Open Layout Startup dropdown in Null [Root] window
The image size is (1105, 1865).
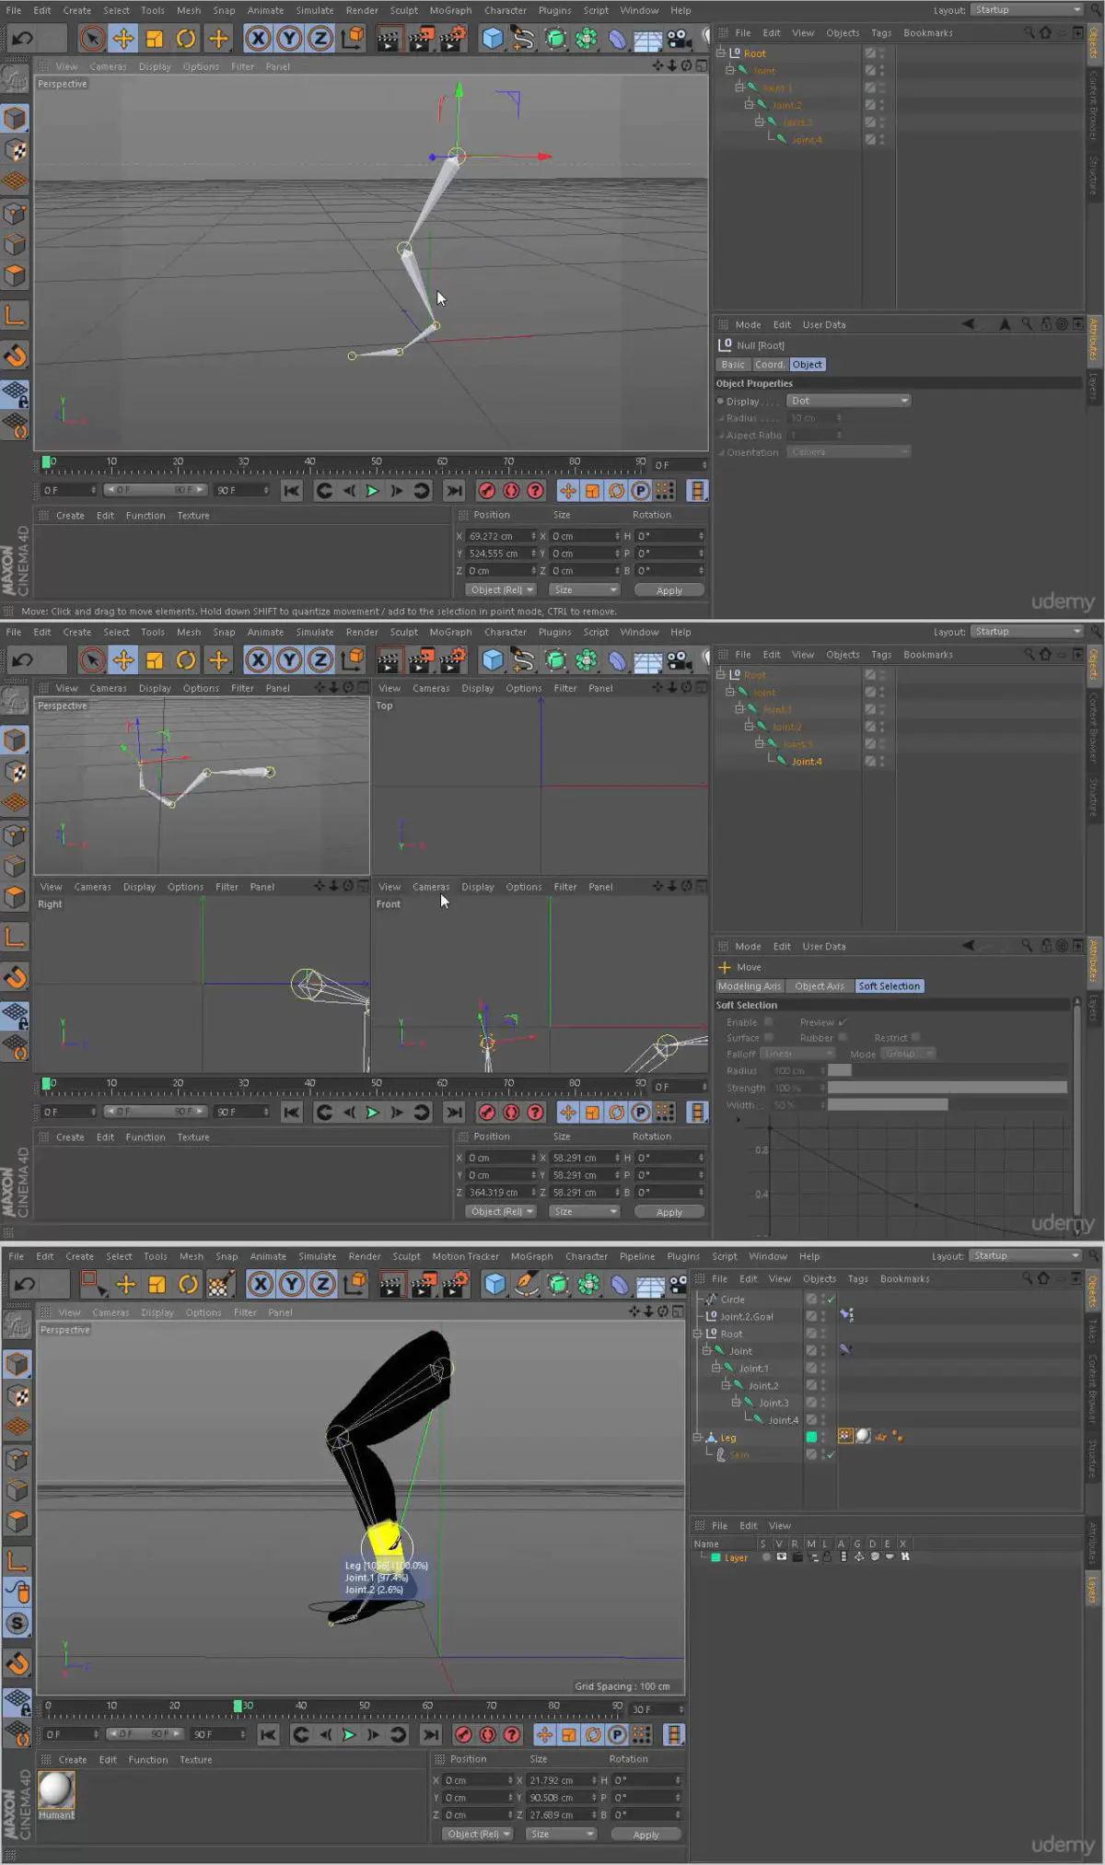click(1026, 10)
